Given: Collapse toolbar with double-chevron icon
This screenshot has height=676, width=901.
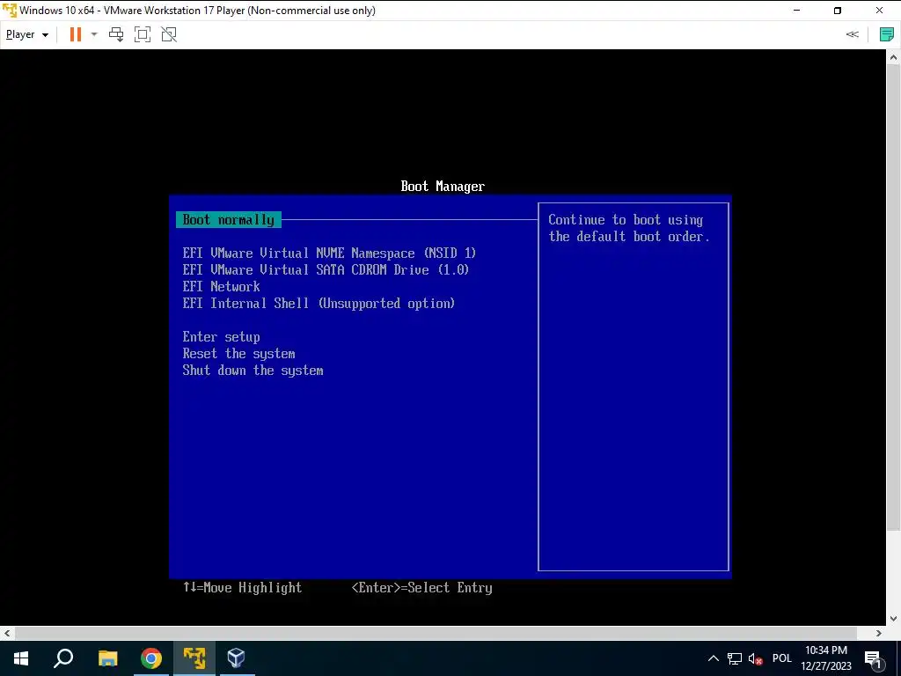Looking at the screenshot, I should click(x=852, y=34).
